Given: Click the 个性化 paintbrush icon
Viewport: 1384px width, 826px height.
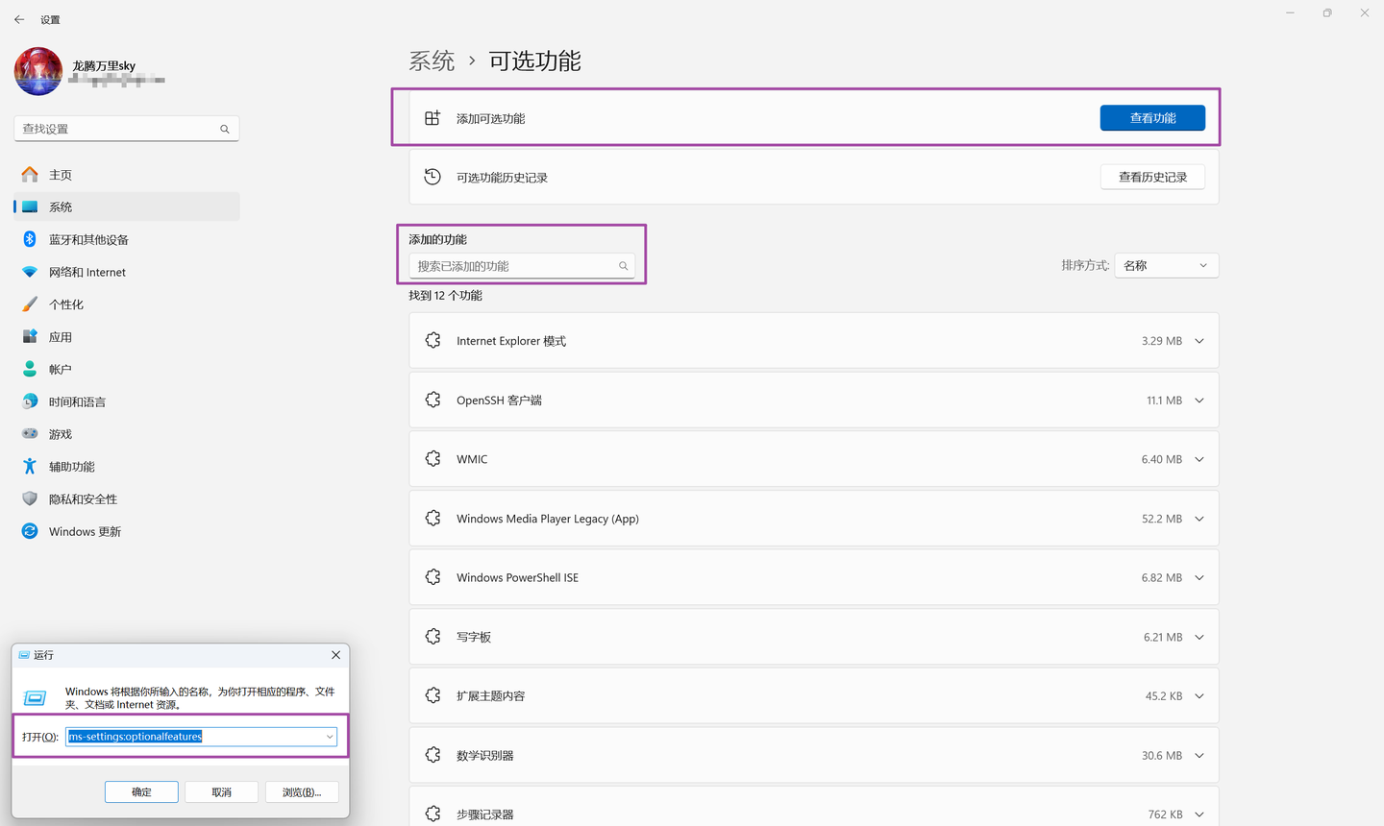Looking at the screenshot, I should [x=30, y=304].
